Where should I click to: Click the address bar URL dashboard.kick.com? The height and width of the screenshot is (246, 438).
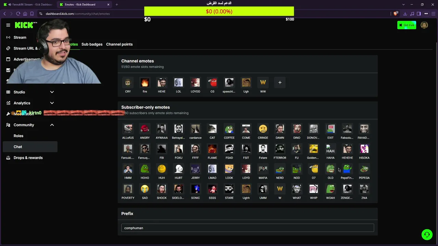coord(78,14)
